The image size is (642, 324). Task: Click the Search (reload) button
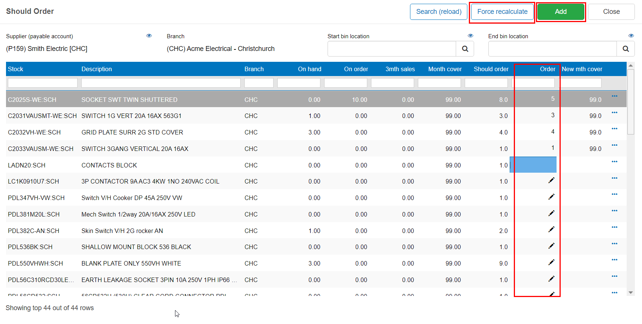click(x=438, y=12)
